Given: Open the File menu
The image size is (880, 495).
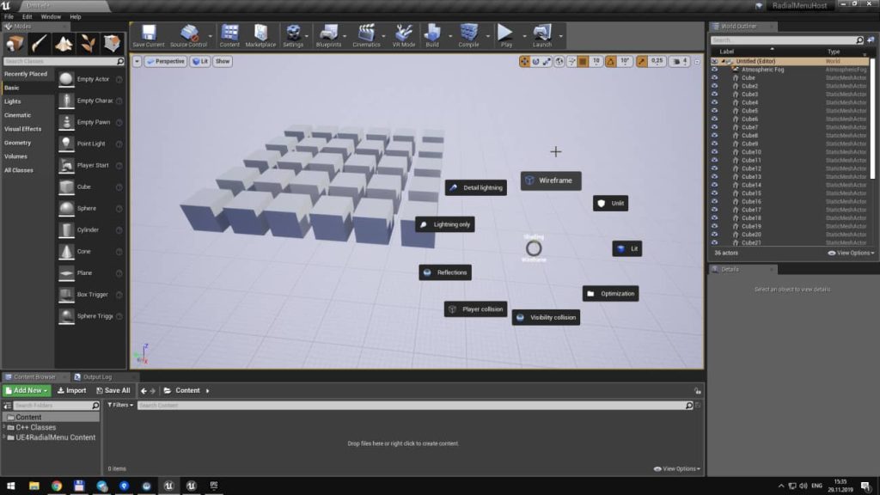Looking at the screenshot, I should tap(9, 17).
